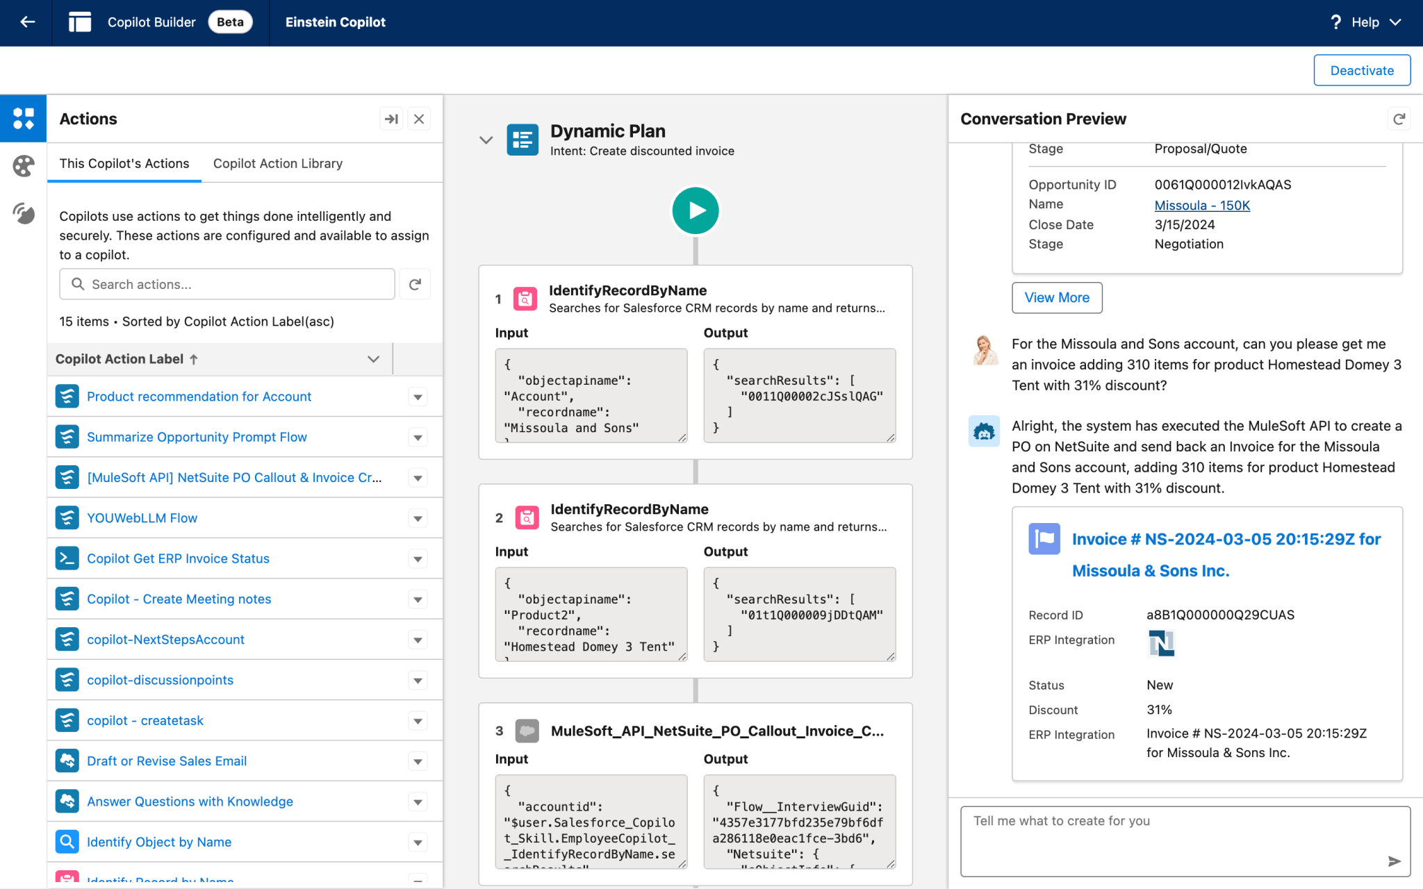Image resolution: width=1423 pixels, height=889 pixels.
Task: Open the Copilot Action Label column dropdown
Action: [373, 359]
